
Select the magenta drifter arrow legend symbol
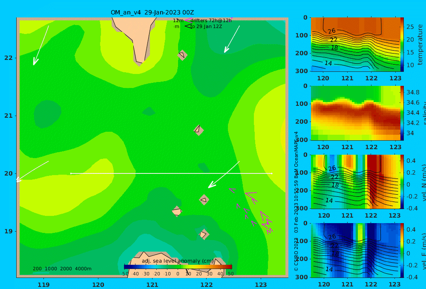(x=188, y=20)
